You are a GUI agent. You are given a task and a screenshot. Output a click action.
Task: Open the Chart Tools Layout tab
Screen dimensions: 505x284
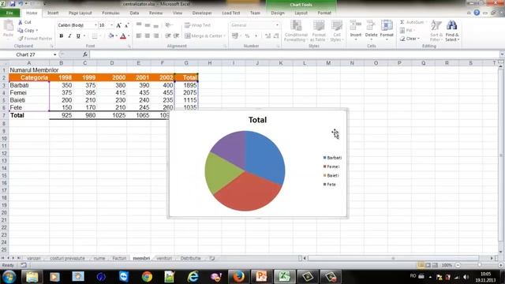click(x=301, y=13)
